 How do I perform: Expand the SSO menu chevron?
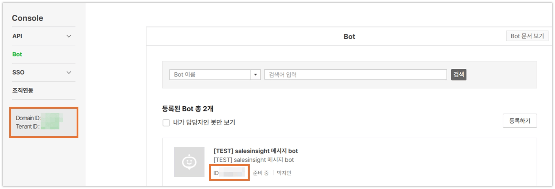pyautogui.click(x=69, y=73)
